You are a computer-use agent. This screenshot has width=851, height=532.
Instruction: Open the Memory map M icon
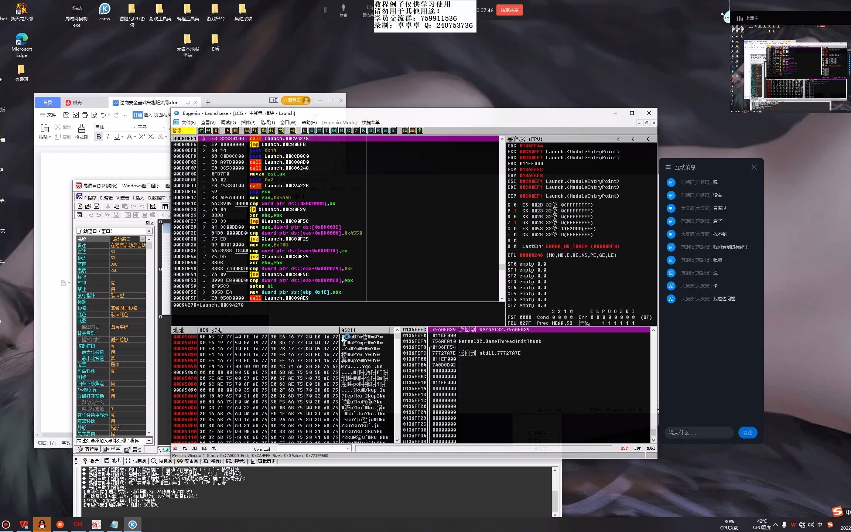tap(319, 130)
